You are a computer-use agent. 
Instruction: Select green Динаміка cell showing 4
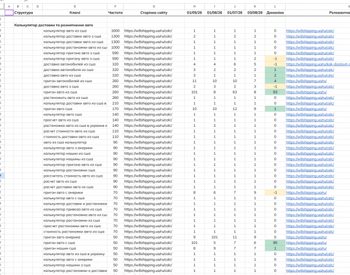click(275, 81)
